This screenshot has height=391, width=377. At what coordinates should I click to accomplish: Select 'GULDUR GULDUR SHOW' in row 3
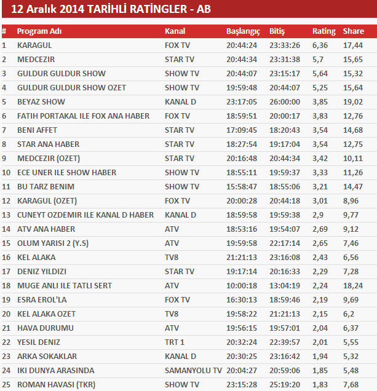coord(62,74)
